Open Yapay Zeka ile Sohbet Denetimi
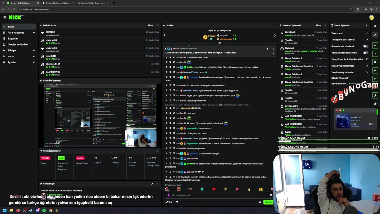Viewport: 380px width, 214px height. tap(349, 59)
